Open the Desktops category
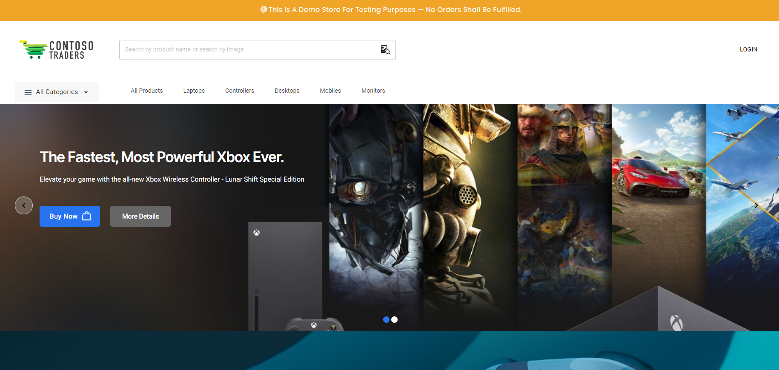The width and height of the screenshot is (779, 370). pyautogui.click(x=287, y=91)
